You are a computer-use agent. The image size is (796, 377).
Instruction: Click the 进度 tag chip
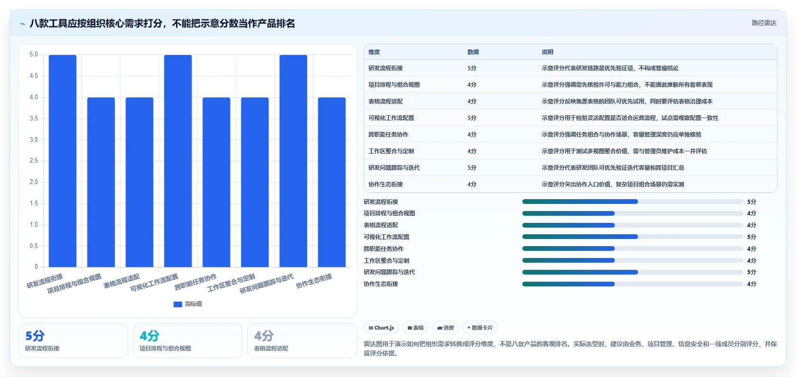445,328
